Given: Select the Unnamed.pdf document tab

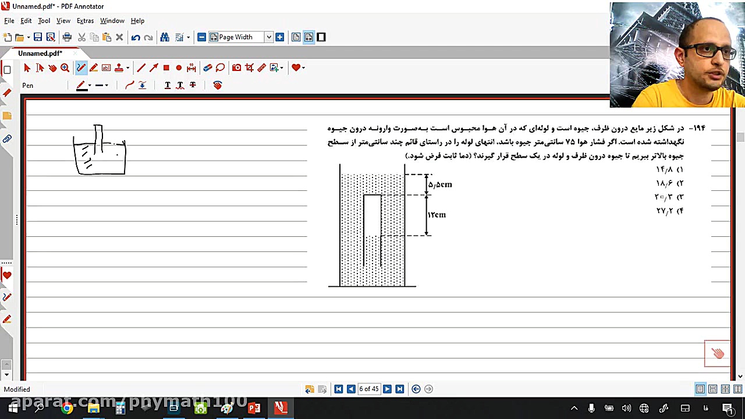Looking at the screenshot, I should coord(40,54).
